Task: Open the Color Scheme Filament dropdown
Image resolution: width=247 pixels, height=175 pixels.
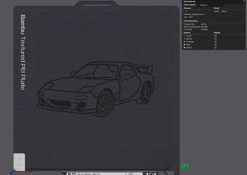Action: (211, 5)
